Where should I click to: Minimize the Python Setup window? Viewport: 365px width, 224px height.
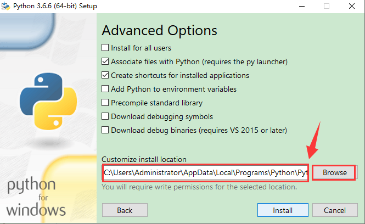[302, 6]
